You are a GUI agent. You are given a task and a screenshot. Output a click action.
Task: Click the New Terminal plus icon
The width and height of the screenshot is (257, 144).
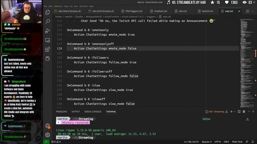click(231, 112)
